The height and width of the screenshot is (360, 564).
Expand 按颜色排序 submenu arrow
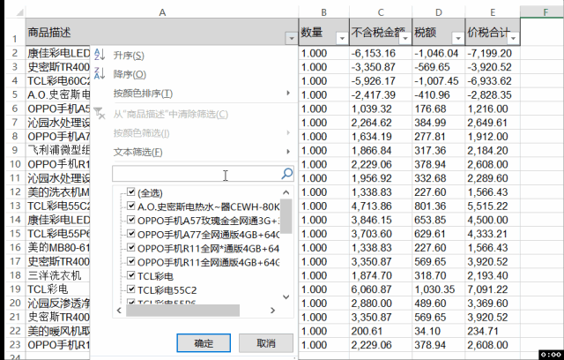(288, 93)
